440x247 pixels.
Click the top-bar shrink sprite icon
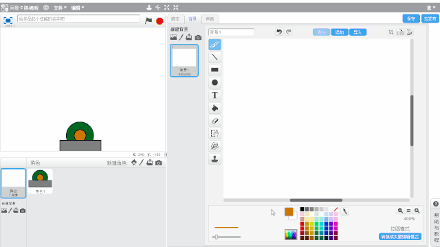[176, 8]
